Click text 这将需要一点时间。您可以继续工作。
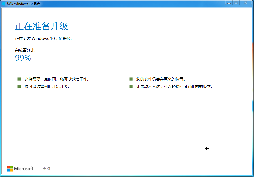 click(x=57, y=79)
